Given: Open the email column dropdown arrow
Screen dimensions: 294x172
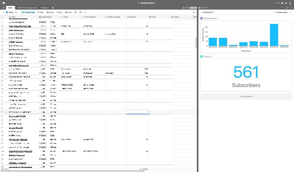Looking at the screenshot, I should click(37, 17).
